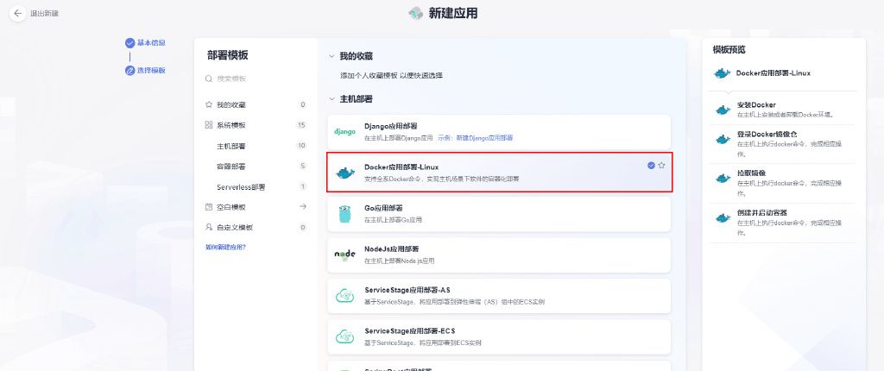Collapse the 我的收藏 section

[331, 56]
